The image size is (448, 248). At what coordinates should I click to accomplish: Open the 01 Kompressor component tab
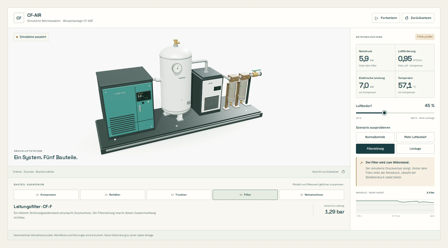click(46, 195)
